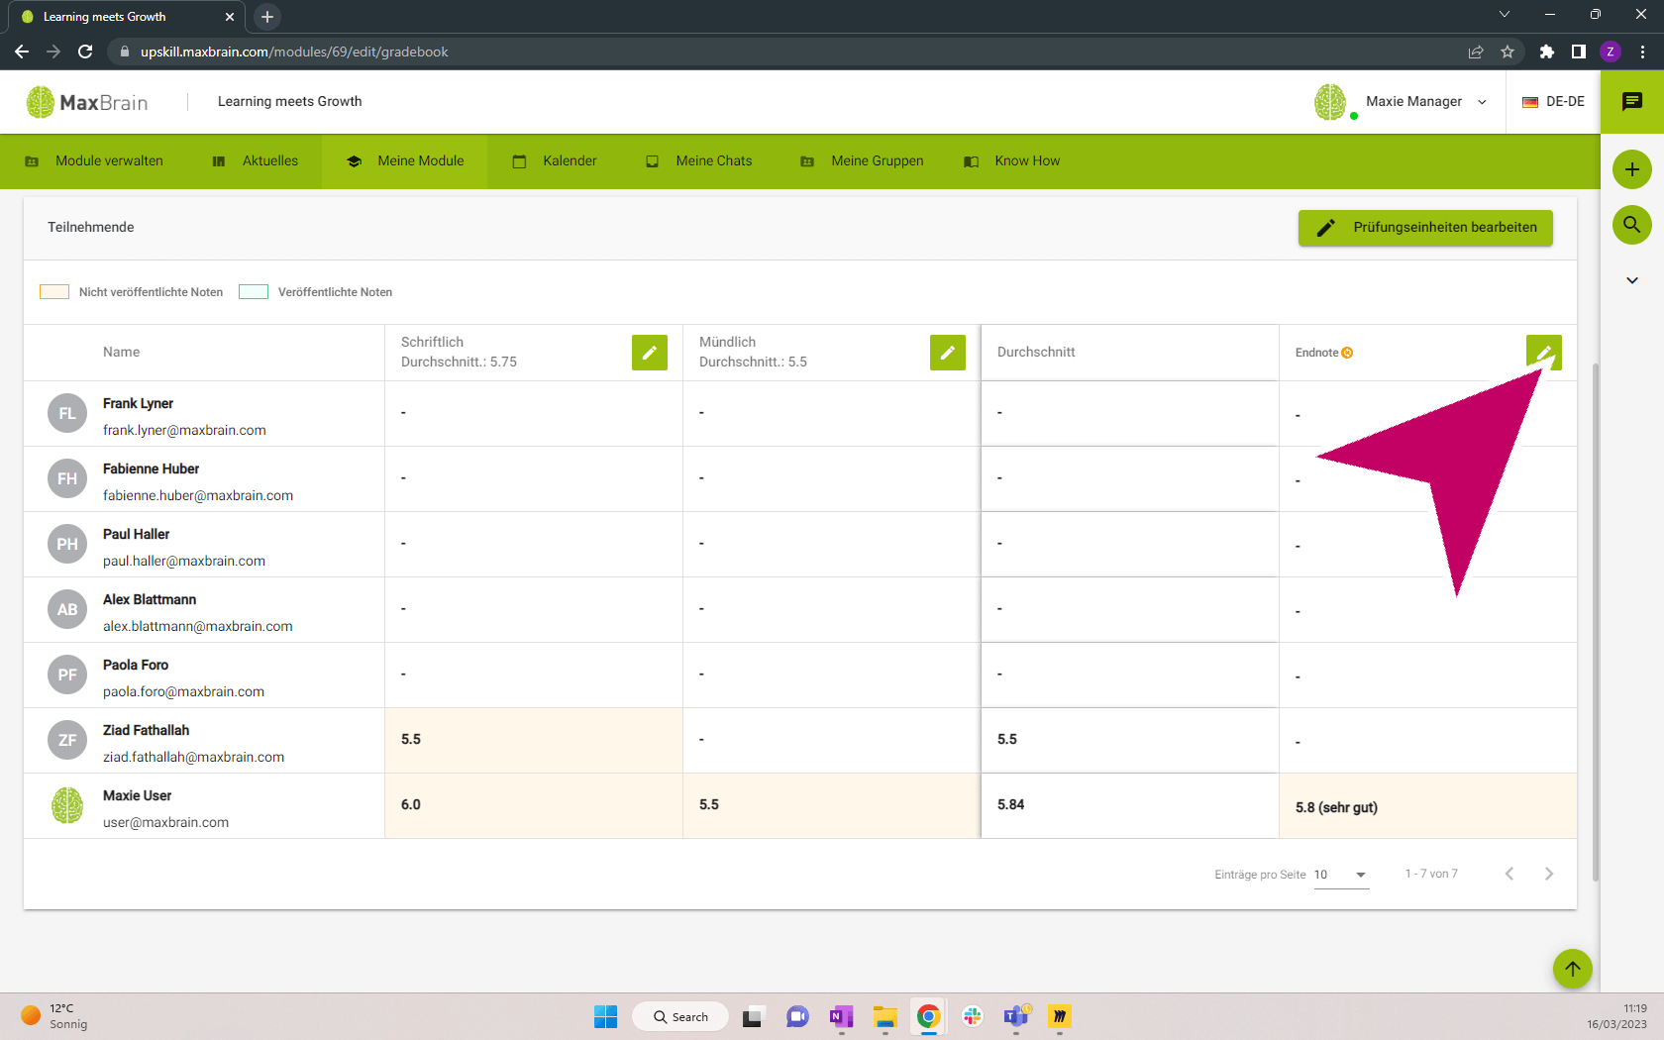Share this page icon in address bar
Screen dimensions: 1664x1040
click(1476, 52)
